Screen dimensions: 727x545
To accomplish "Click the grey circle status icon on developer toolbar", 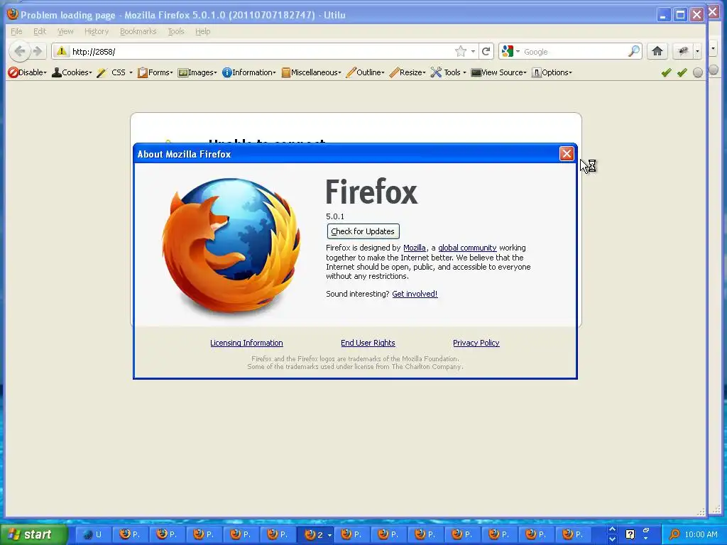I will 698,72.
